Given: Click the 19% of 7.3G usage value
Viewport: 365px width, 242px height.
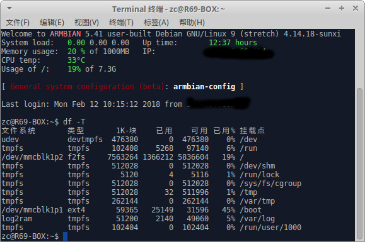Looking at the screenshot, I should (x=91, y=69).
